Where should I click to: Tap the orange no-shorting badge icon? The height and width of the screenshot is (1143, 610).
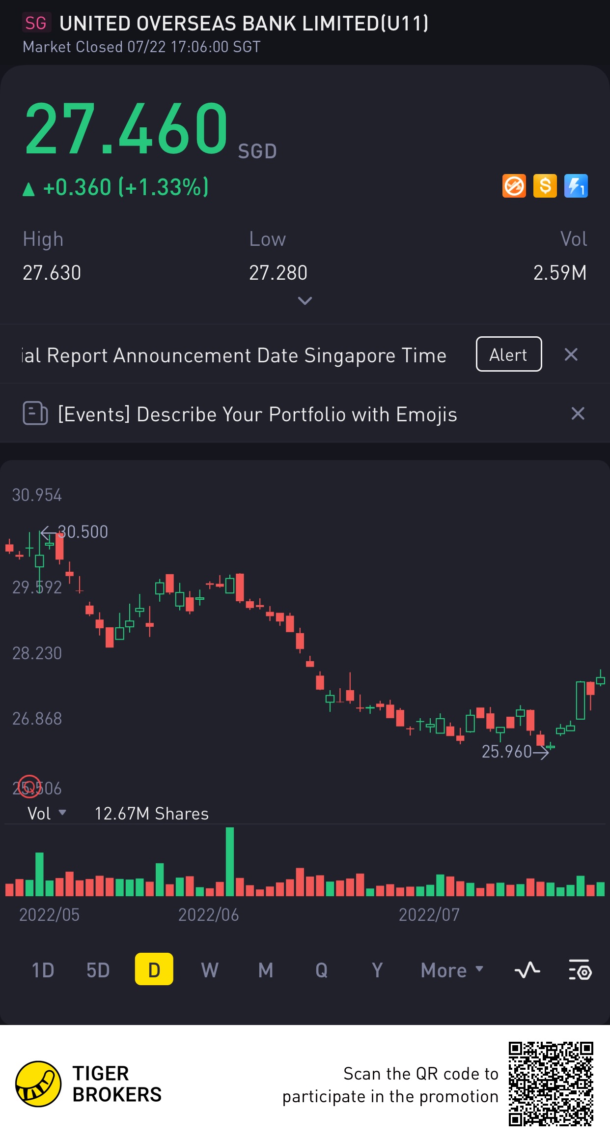click(514, 186)
